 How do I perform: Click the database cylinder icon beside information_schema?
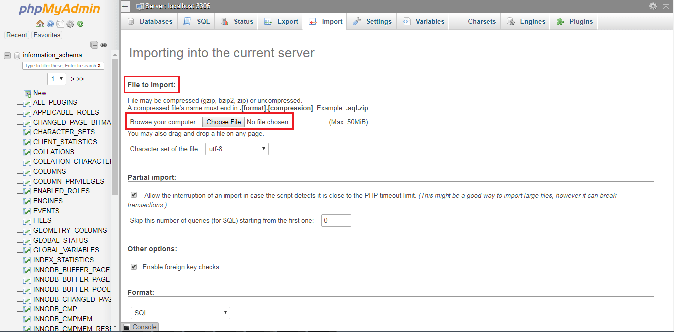(x=18, y=55)
